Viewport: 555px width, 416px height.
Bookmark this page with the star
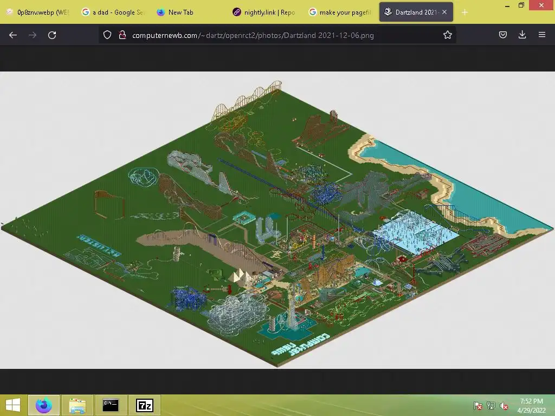pyautogui.click(x=447, y=35)
